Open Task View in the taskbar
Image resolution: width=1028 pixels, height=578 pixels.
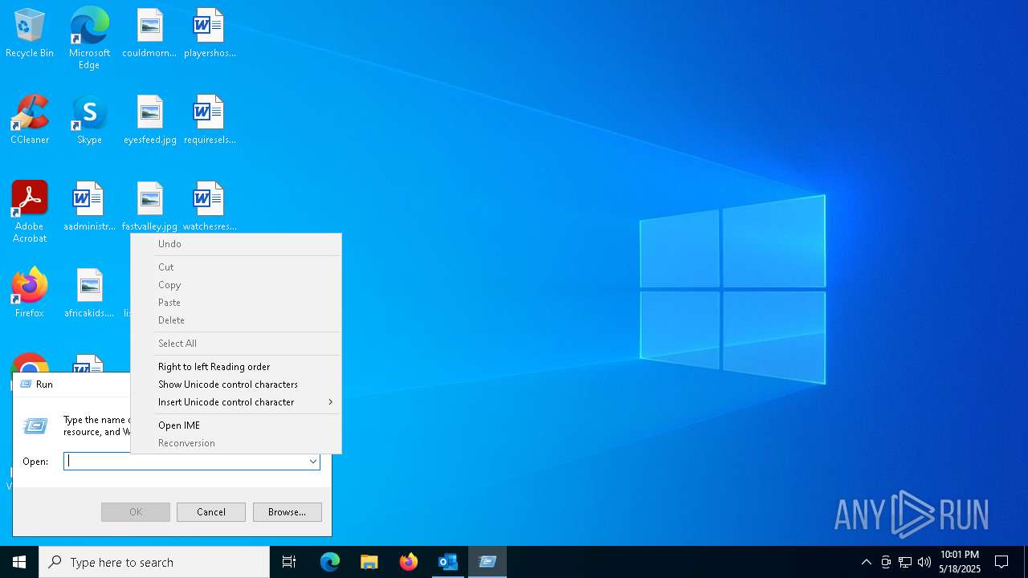coord(289,562)
